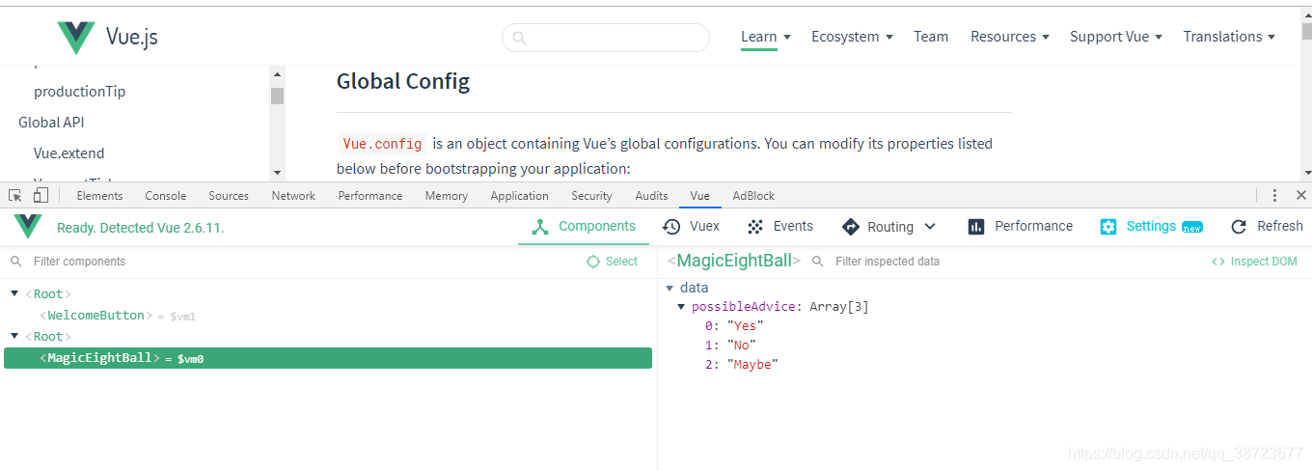The image size is (1312, 471).
Task: Open the DevTools three-dot options menu
Action: 1275,195
